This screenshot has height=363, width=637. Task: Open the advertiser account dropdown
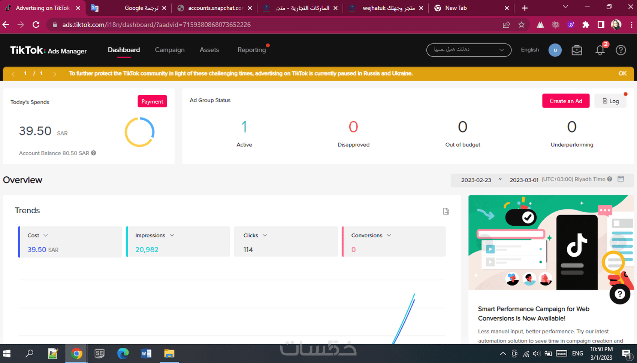pyautogui.click(x=469, y=50)
